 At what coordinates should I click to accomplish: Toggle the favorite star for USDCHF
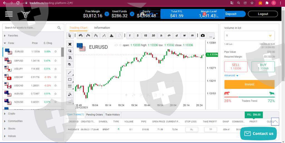coord(55,77)
